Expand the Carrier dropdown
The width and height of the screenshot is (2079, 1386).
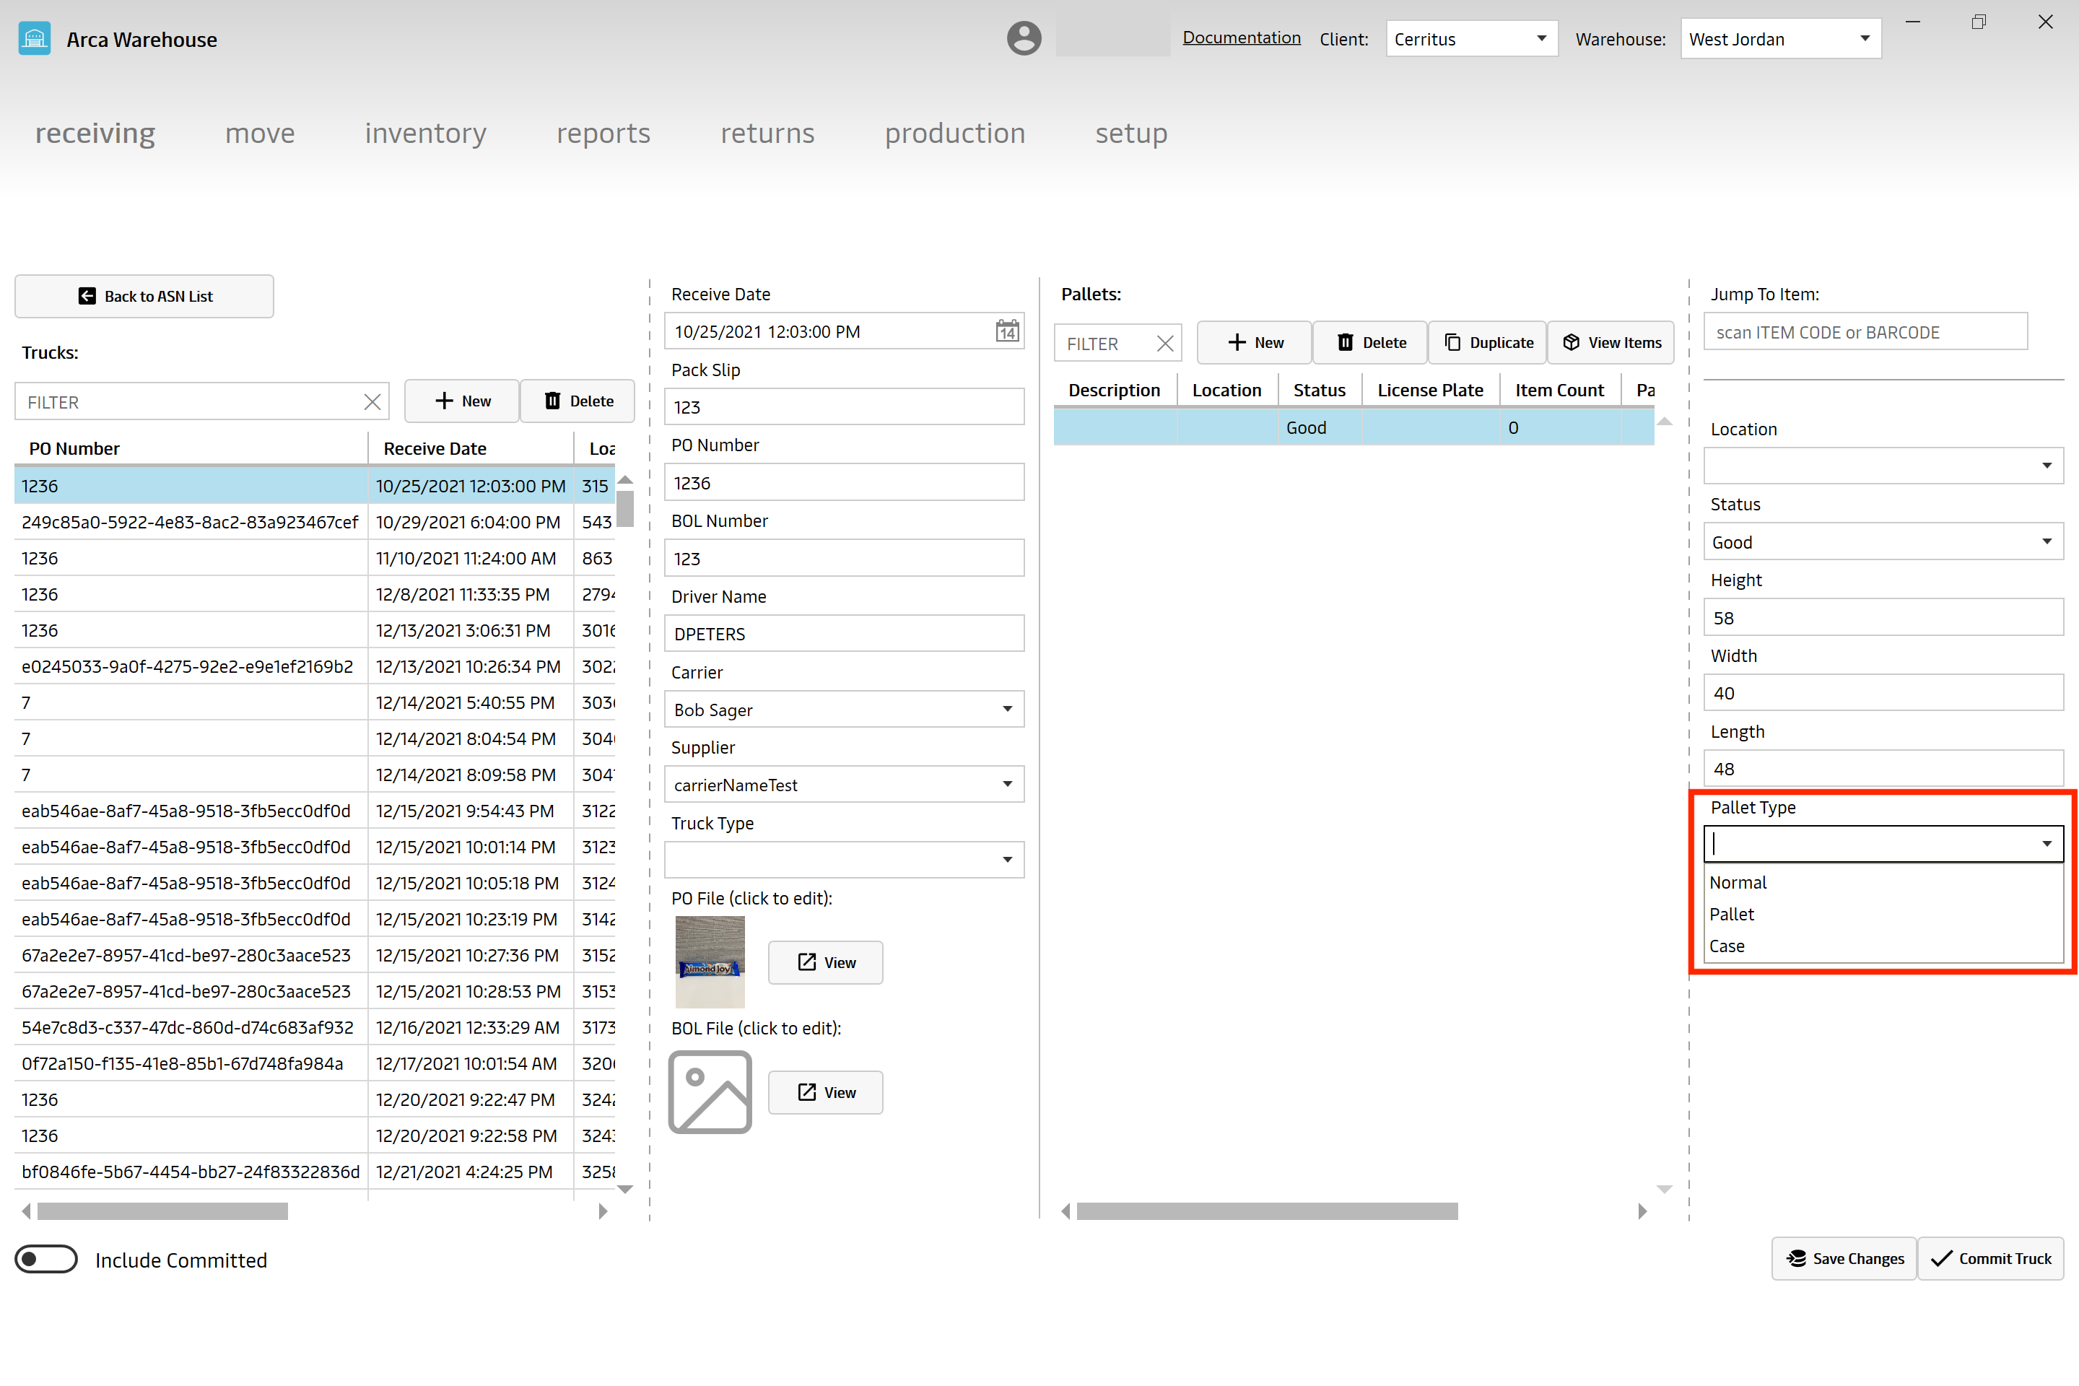tap(1008, 710)
